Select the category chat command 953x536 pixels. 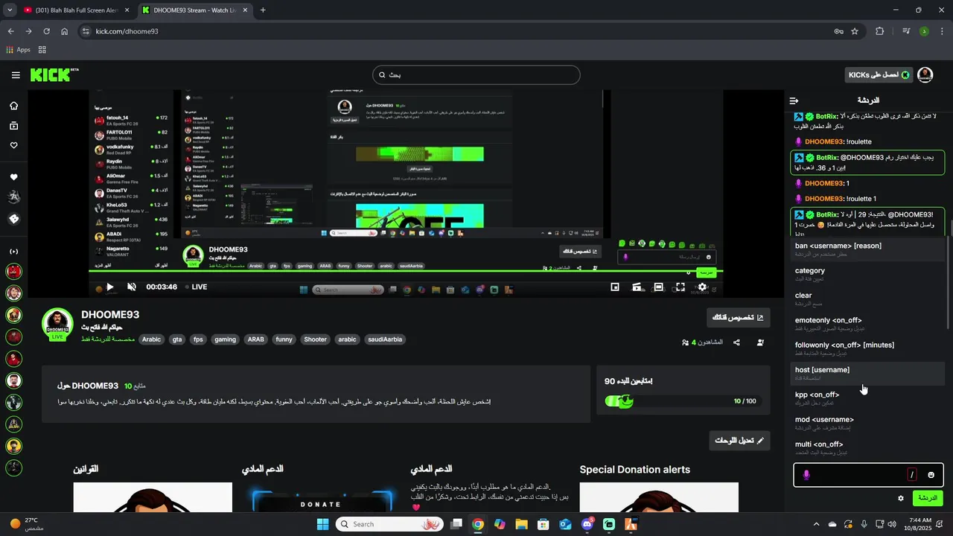pos(867,274)
